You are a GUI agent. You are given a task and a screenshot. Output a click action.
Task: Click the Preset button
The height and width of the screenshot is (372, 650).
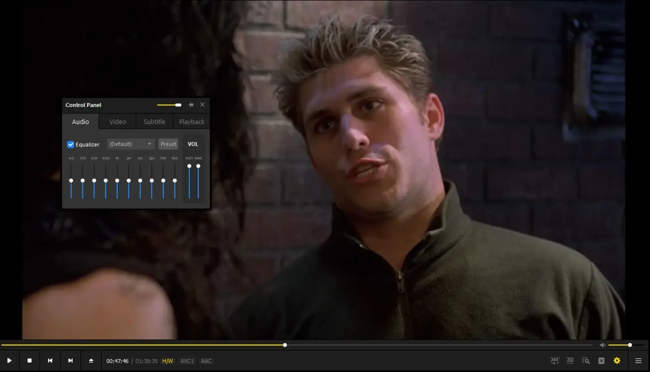tap(168, 144)
